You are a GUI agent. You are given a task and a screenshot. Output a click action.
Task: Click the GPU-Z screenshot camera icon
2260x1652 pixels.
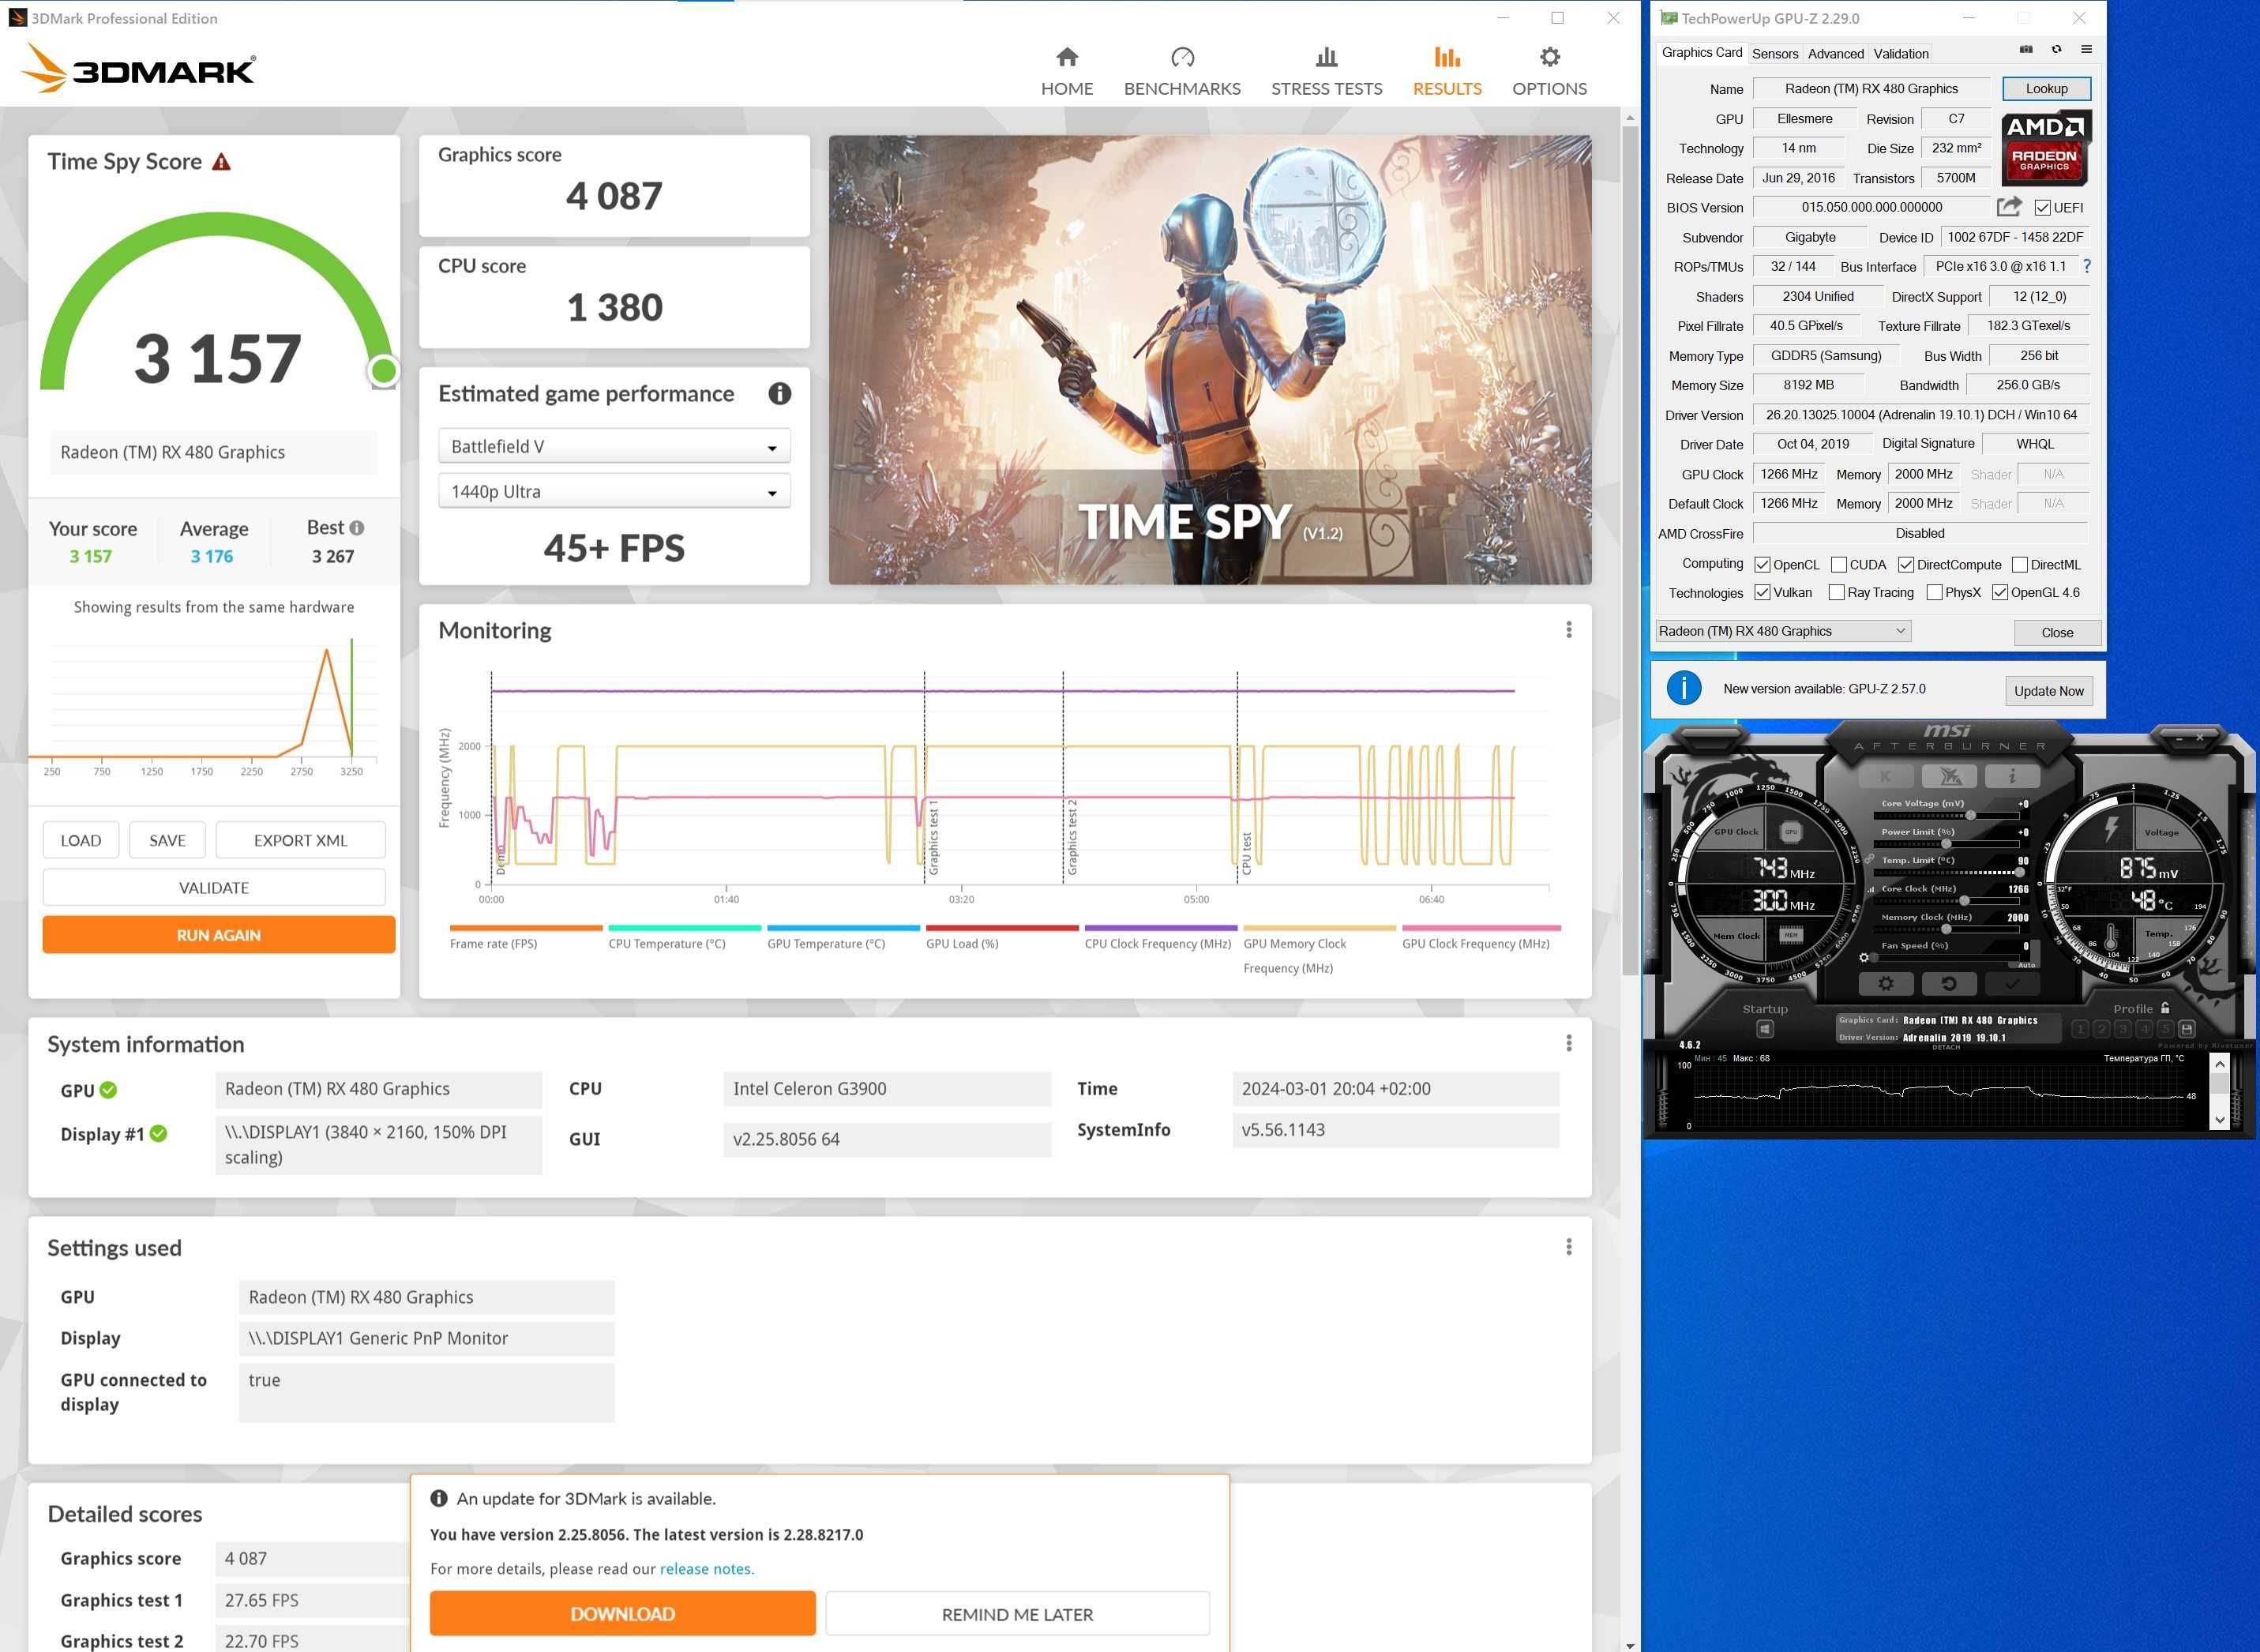2025,49
